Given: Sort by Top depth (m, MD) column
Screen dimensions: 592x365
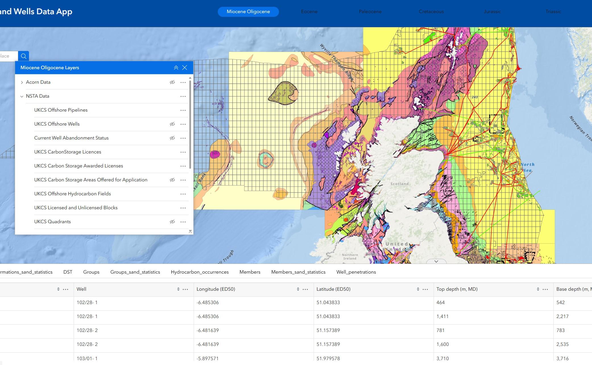Looking at the screenshot, I should pyautogui.click(x=538, y=289).
